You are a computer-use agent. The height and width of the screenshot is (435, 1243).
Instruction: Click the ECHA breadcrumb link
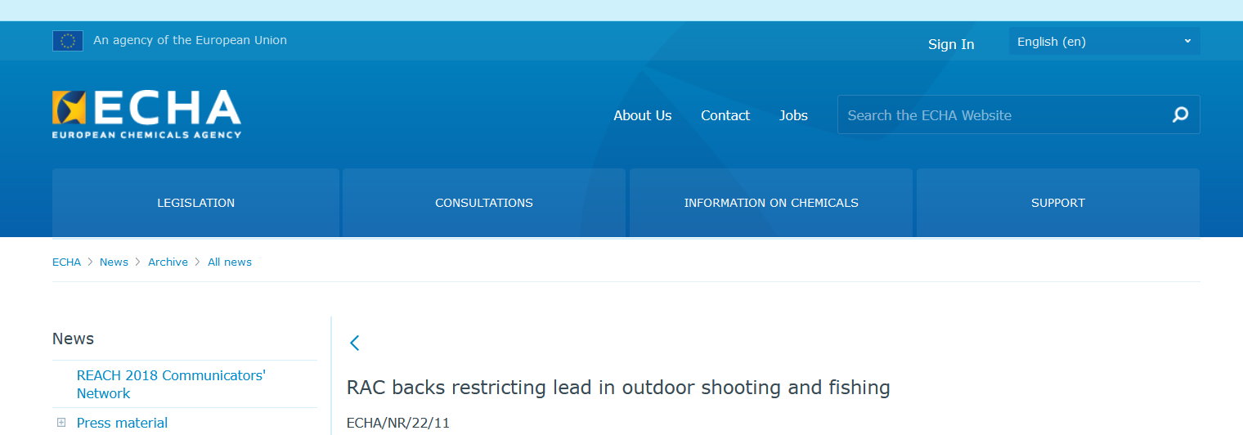pos(66,262)
